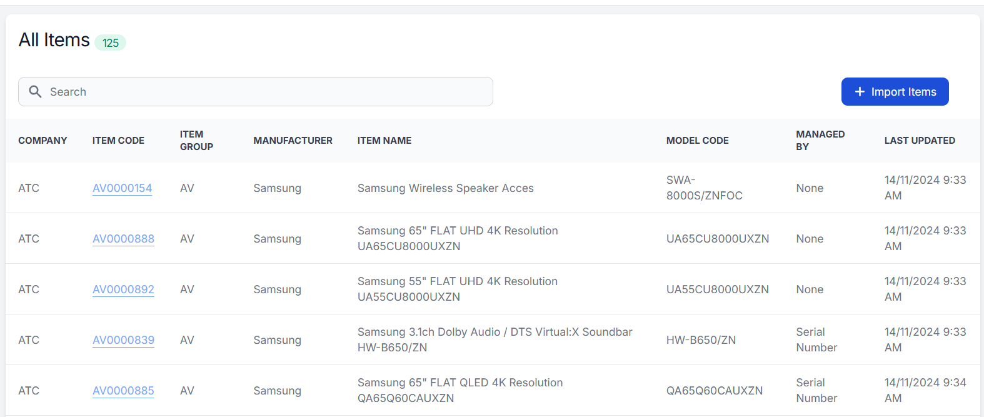Open item code AV0000839 link
Viewport: 984px width, 417px height.
click(123, 340)
